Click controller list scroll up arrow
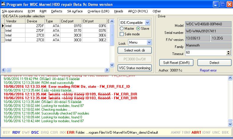The width and height of the screenshot is (233, 139). tap(112, 21)
